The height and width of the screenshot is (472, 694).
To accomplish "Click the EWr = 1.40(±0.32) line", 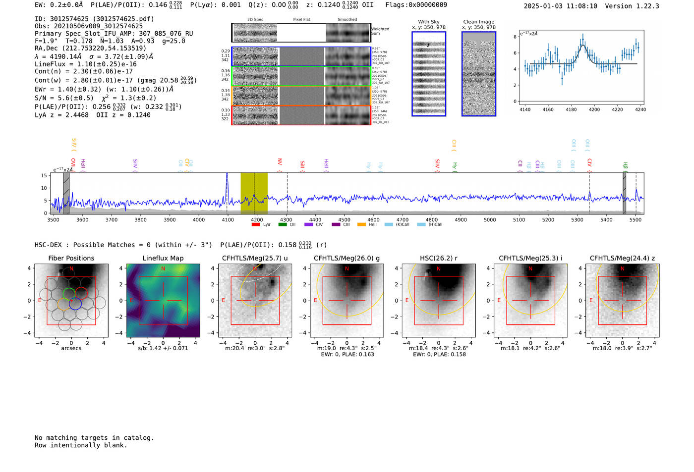I will [104, 90].
